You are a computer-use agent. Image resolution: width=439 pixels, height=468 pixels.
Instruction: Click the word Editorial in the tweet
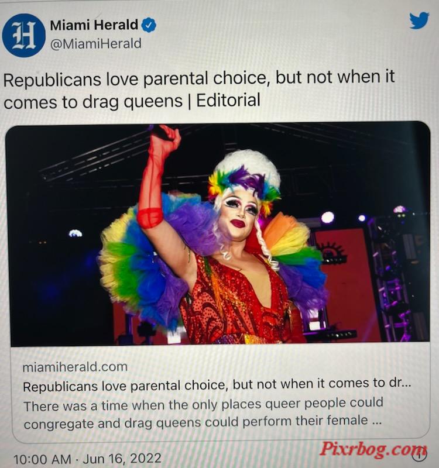(x=228, y=100)
